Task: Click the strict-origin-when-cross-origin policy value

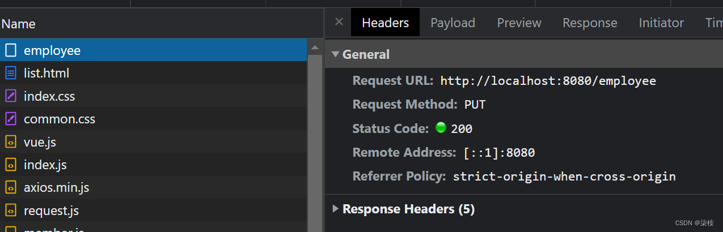Action: 564,177
